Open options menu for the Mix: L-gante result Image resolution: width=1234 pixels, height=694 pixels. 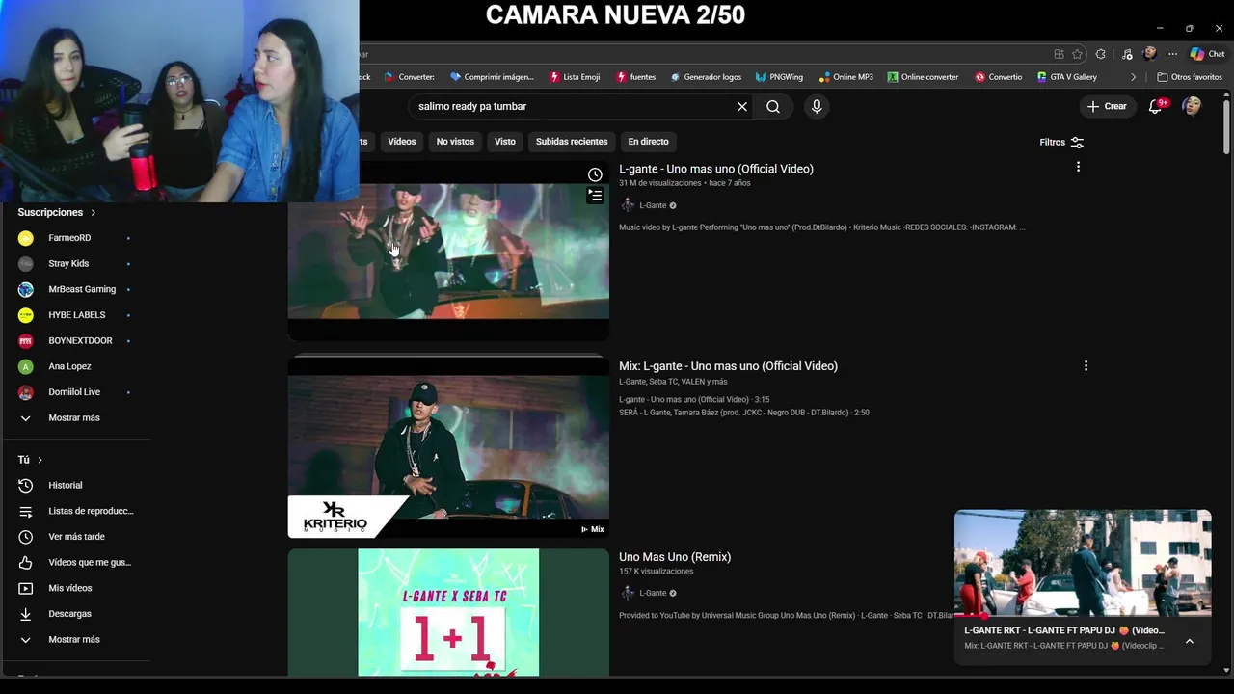1086,365
